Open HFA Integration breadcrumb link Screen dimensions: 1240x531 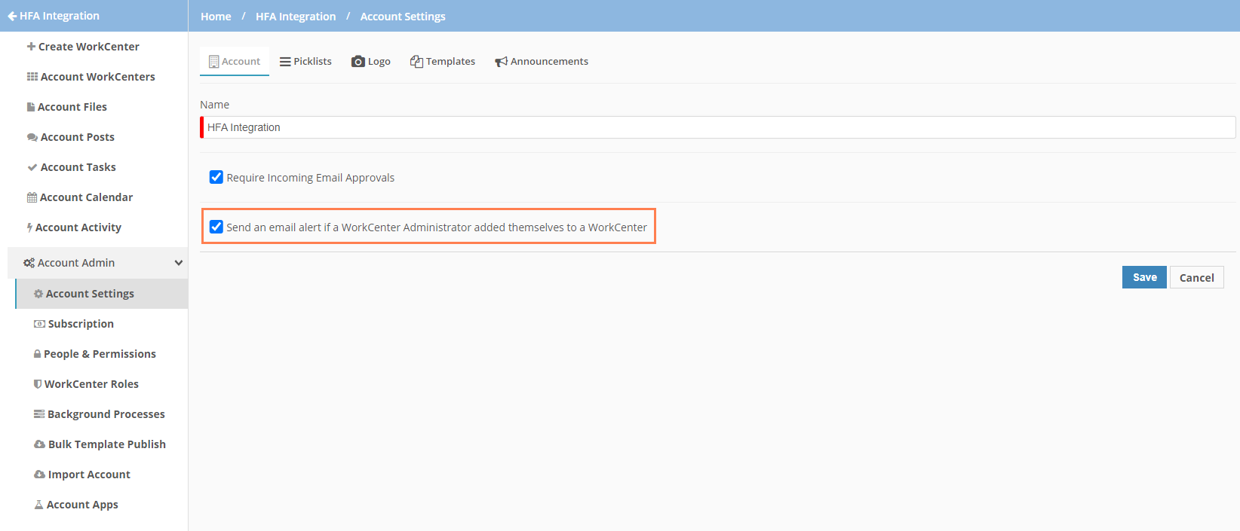click(x=296, y=17)
